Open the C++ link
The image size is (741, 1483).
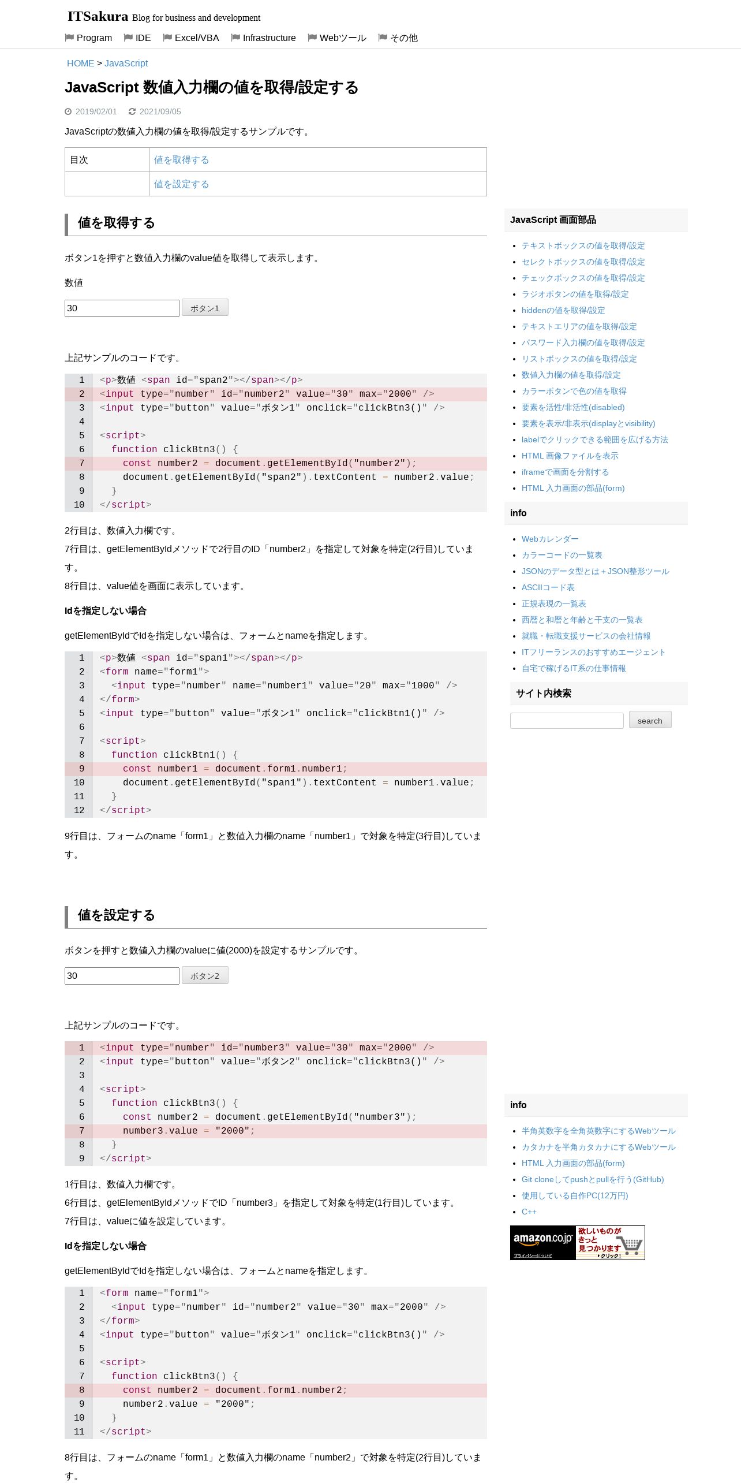click(x=529, y=1212)
